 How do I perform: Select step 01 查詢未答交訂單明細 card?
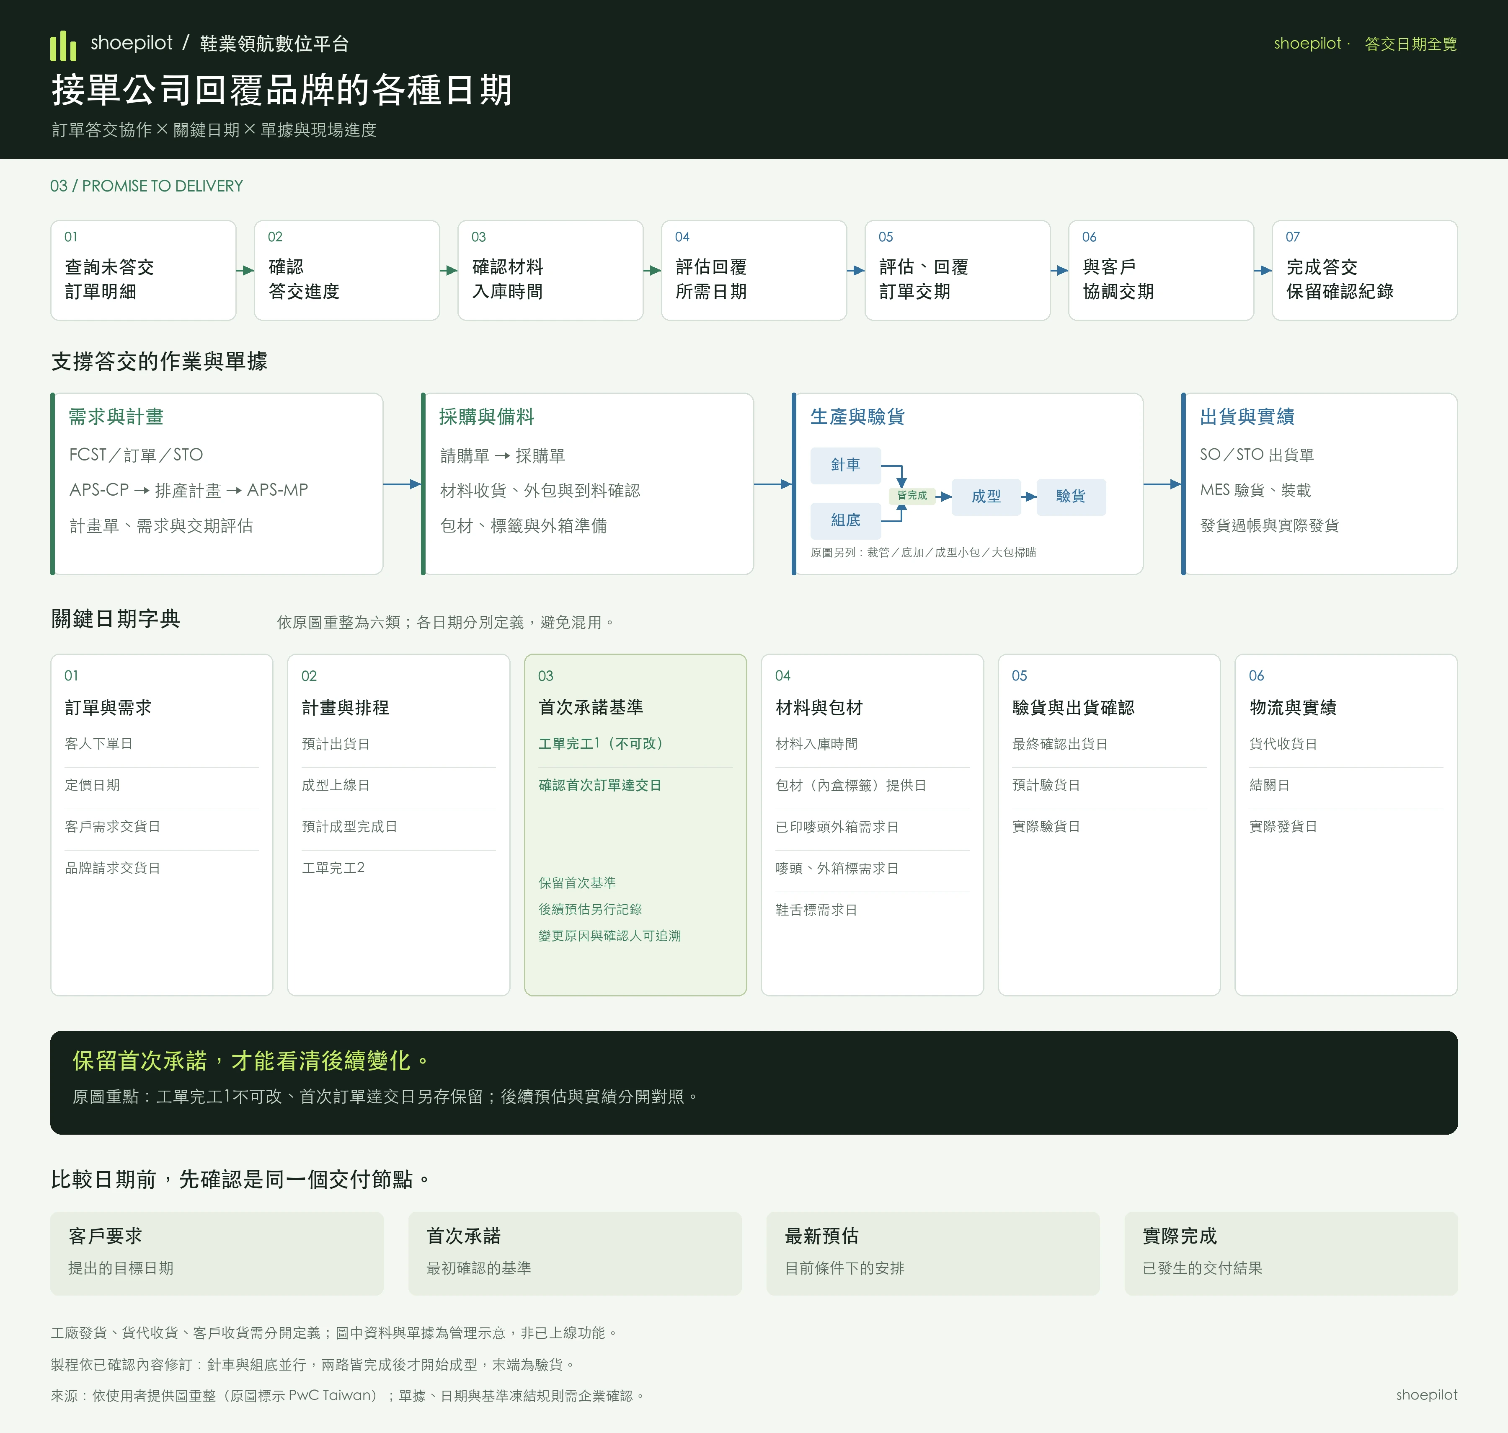pyautogui.click(x=144, y=270)
